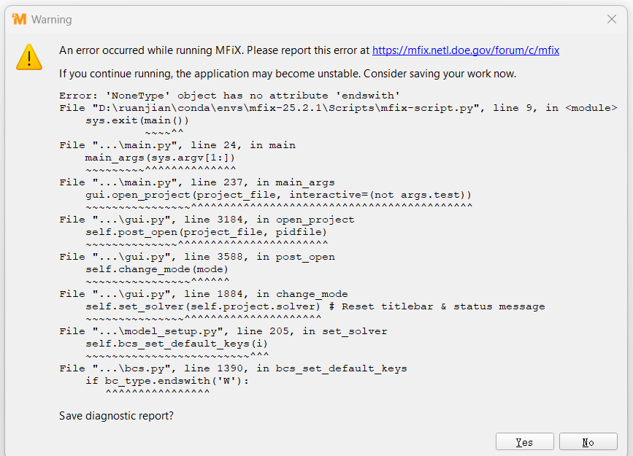Click the MFiX logo in title bar

tap(19, 20)
